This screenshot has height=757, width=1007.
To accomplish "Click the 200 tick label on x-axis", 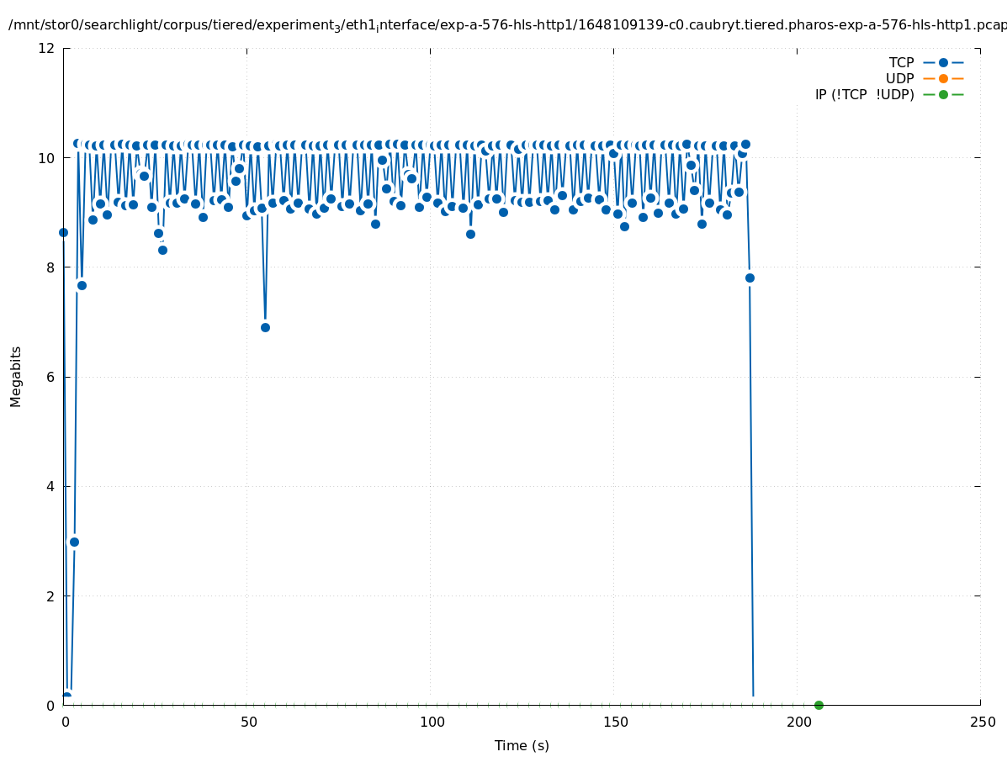I will [798, 723].
